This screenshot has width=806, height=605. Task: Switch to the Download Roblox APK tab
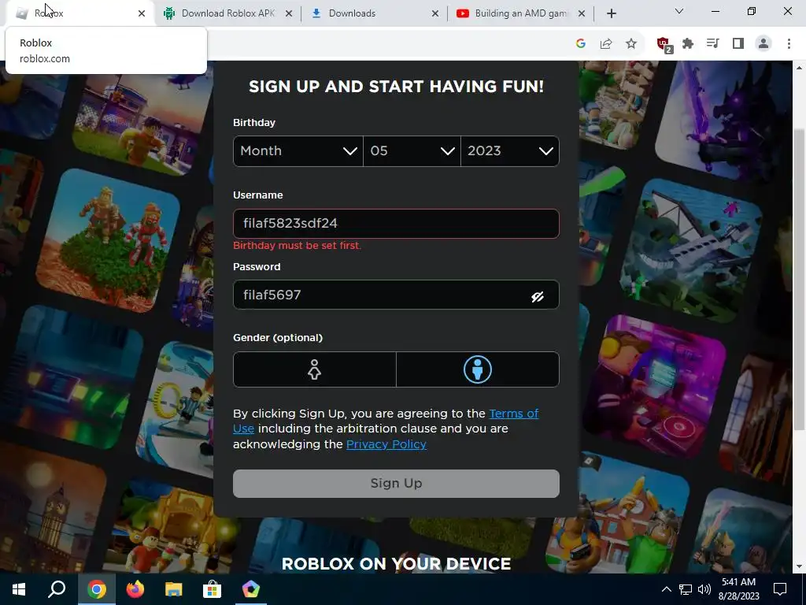point(227,13)
